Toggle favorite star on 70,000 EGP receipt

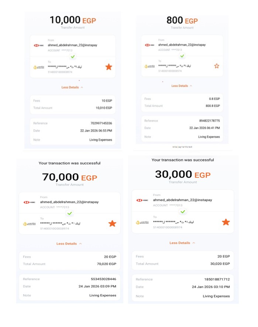point(112,224)
